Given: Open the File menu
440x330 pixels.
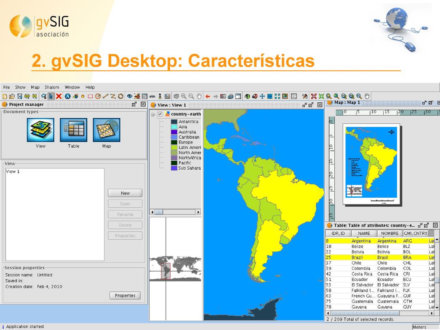Looking at the screenshot, I should tap(6, 87).
